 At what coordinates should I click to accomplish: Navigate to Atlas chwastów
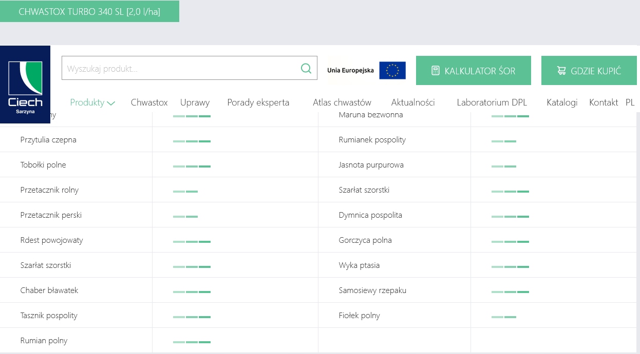(x=342, y=102)
